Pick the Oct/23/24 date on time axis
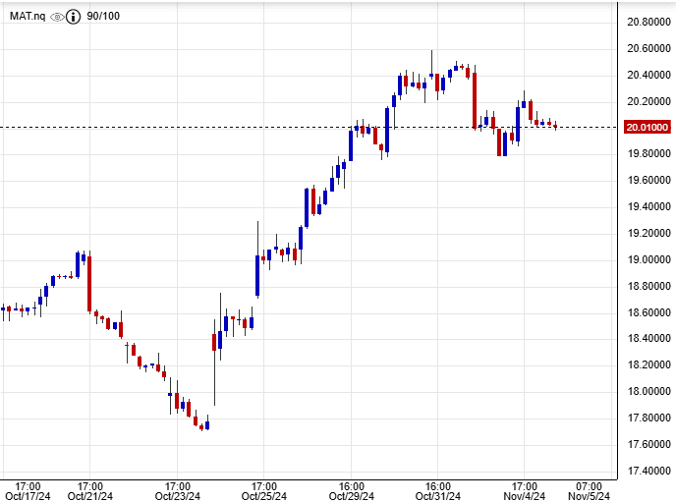676x503 pixels. [177, 495]
